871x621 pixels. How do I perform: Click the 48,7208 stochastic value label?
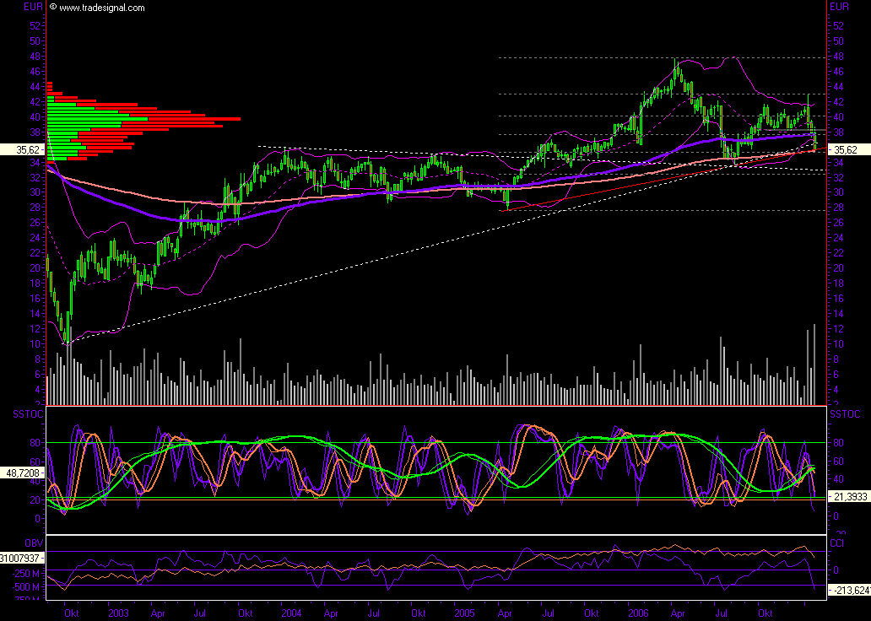pos(22,474)
